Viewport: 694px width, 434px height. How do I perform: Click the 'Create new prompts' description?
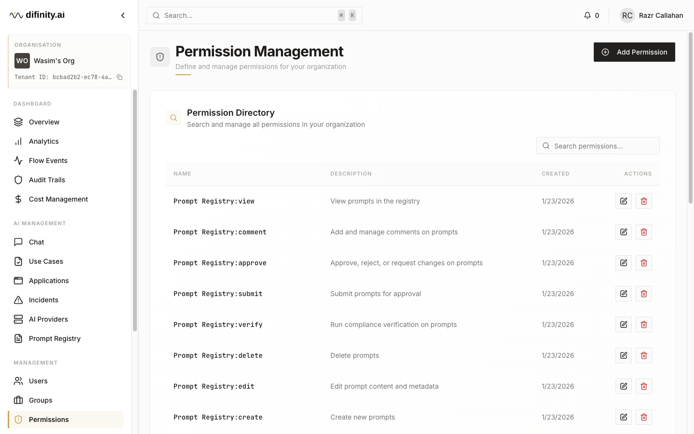click(x=362, y=417)
